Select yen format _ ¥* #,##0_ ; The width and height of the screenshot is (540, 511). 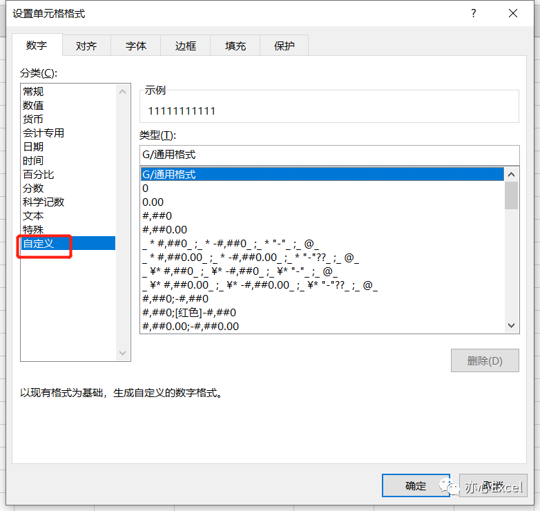(322, 271)
